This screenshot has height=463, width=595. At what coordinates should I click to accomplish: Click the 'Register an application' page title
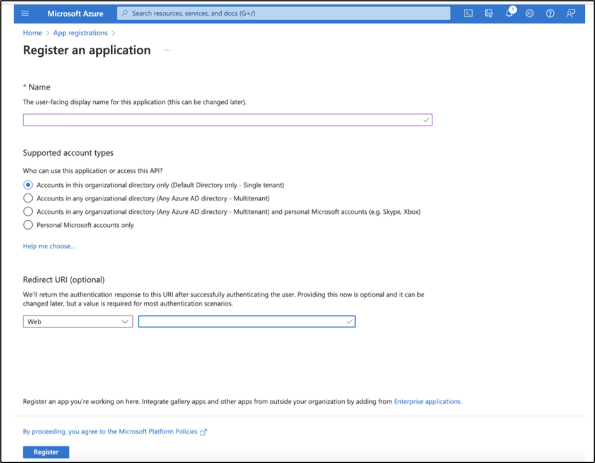point(87,50)
